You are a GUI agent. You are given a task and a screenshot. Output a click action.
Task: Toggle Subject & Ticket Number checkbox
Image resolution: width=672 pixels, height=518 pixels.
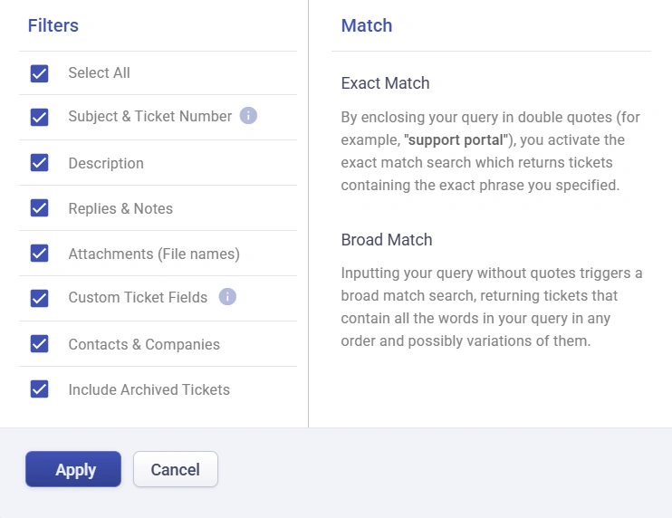pyautogui.click(x=40, y=117)
